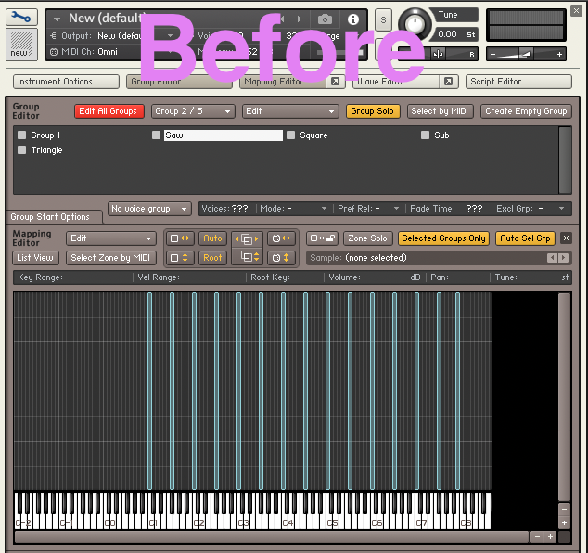Viewport: 588px width, 553px height.
Task: Close the Mapping Editor with the X icon
Action: [567, 238]
